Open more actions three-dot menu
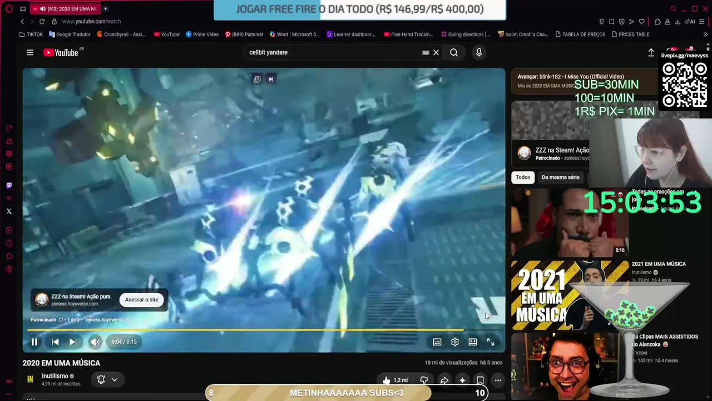The image size is (712, 401). click(x=498, y=380)
